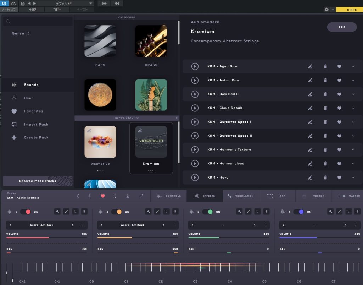Click the Edit button for Kromium

[x=342, y=27]
